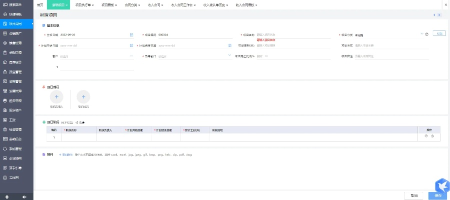Click the settings gear at sidebar bottom
The width and height of the screenshot is (450, 200).
(x=6, y=196)
